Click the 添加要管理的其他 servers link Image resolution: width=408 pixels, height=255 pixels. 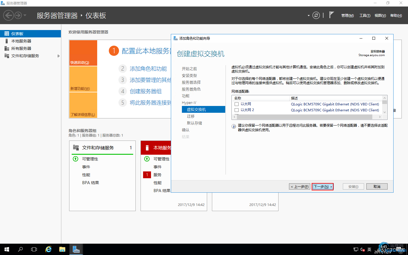pyautogui.click(x=150, y=80)
